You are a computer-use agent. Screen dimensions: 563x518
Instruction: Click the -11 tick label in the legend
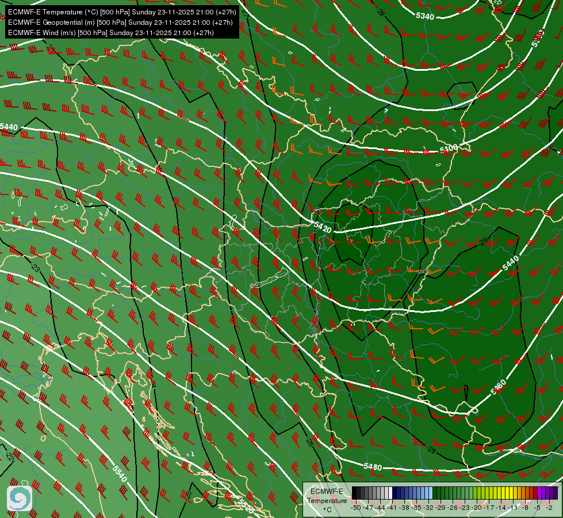(x=513, y=508)
